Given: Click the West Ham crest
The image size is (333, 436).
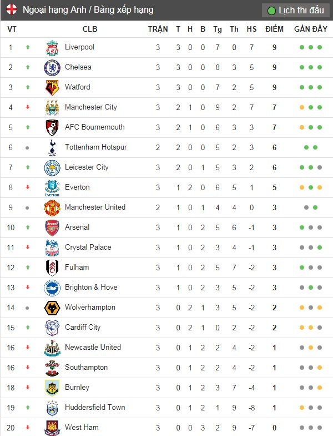Looking at the screenshot, I should [52, 428].
